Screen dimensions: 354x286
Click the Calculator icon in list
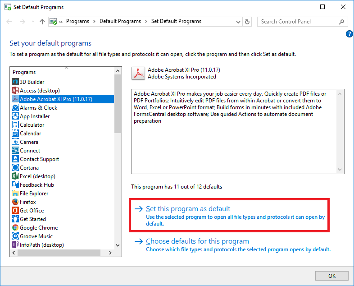coord(15,125)
